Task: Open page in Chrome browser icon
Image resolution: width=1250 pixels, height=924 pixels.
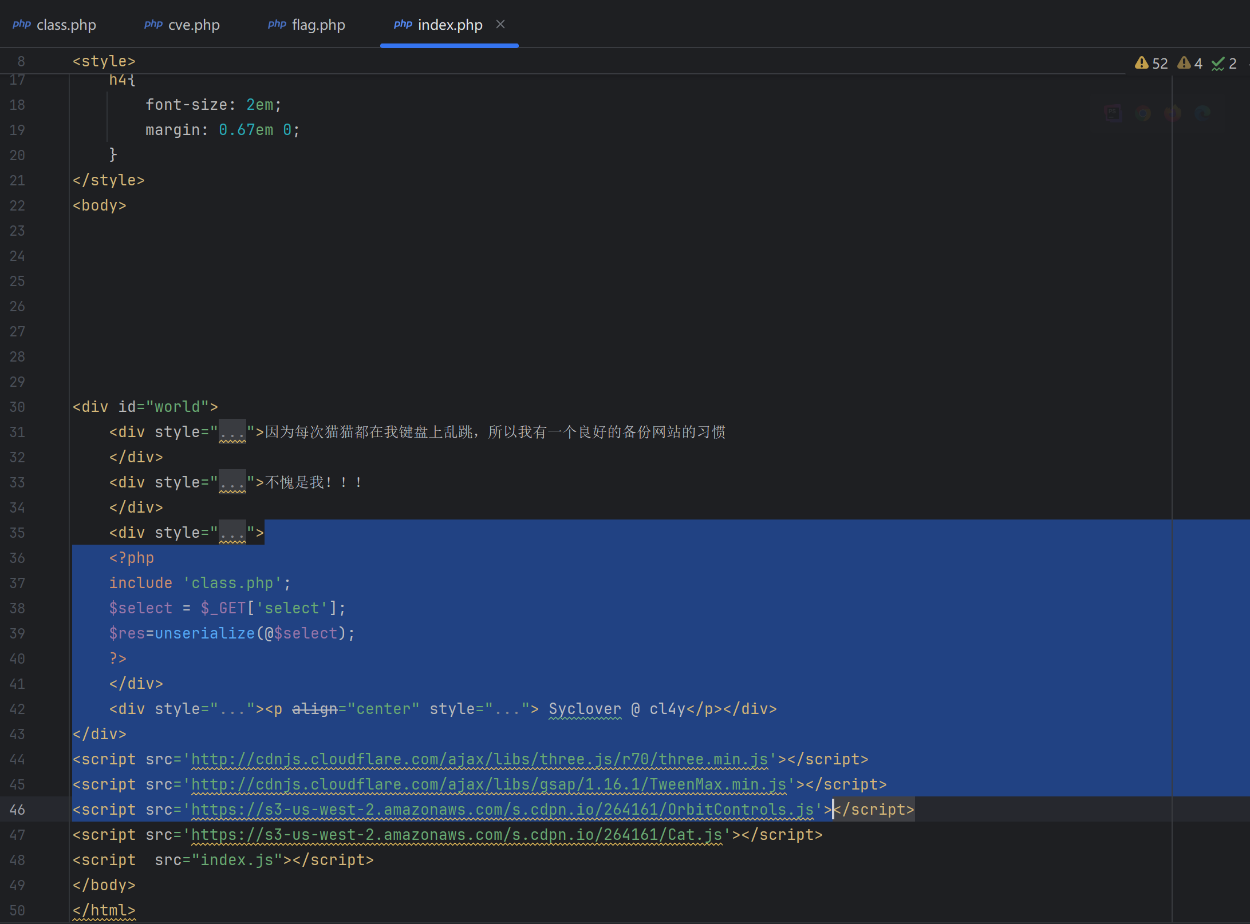Action: (1142, 113)
